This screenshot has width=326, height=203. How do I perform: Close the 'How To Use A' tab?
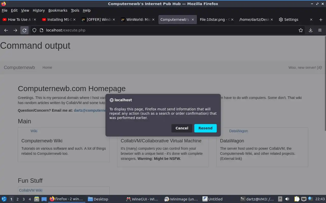35,20
